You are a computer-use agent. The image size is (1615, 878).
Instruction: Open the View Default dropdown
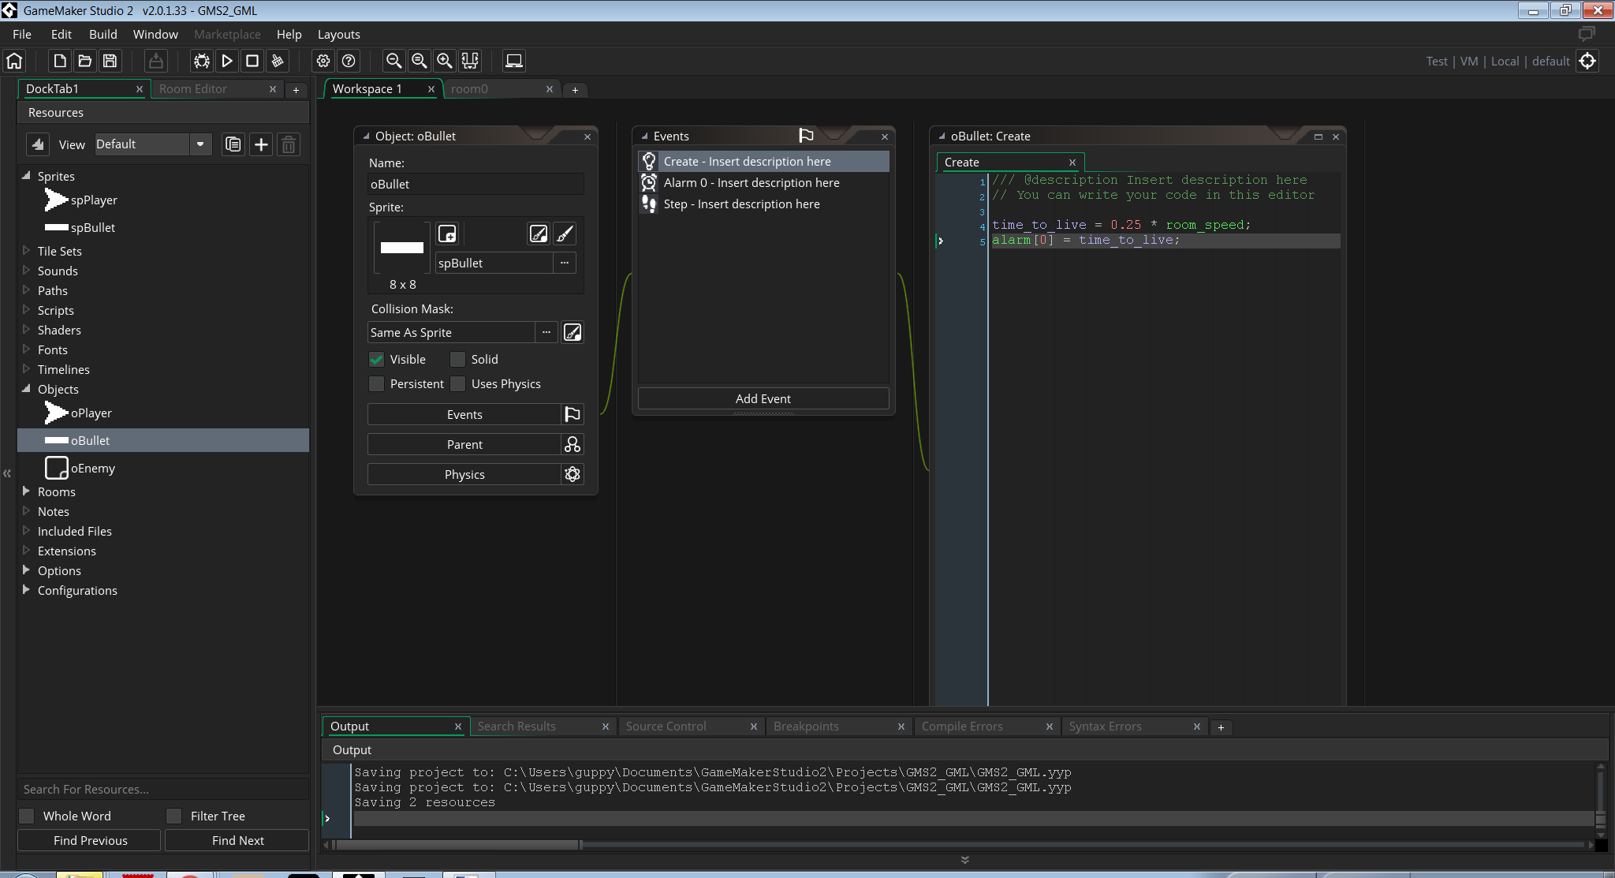(200, 144)
